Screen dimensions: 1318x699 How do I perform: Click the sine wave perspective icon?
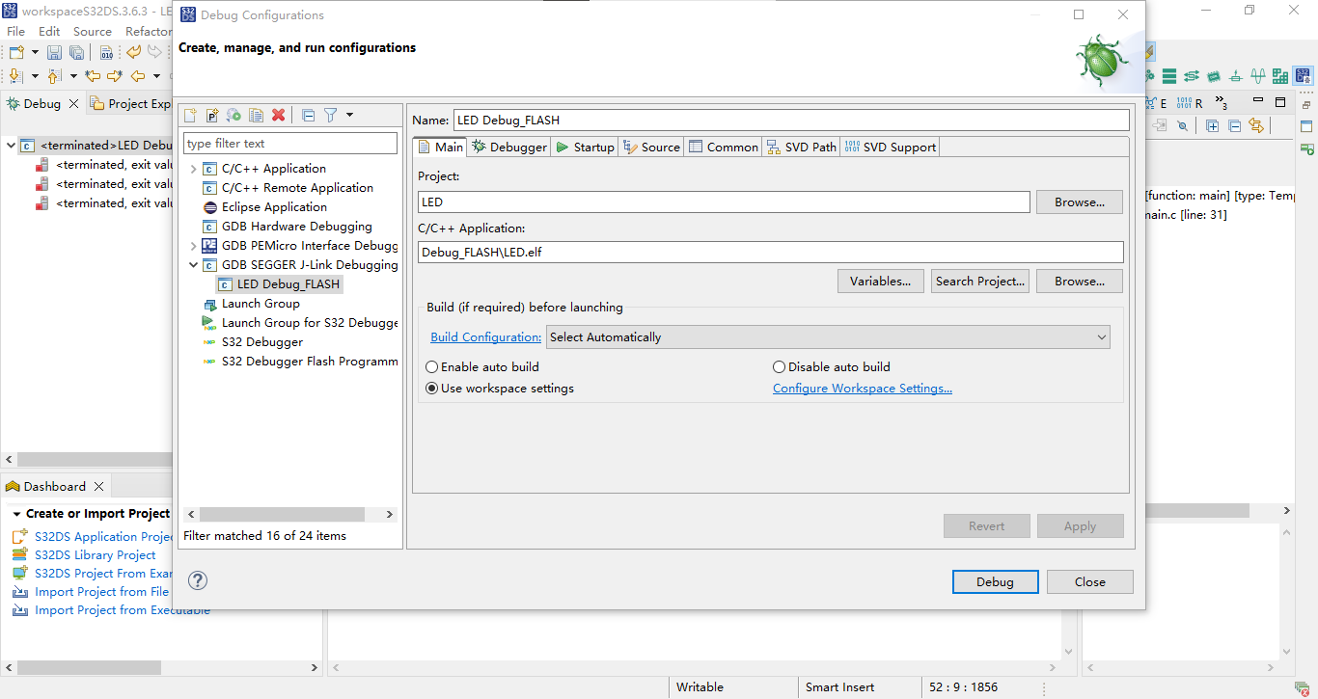coord(1258,76)
